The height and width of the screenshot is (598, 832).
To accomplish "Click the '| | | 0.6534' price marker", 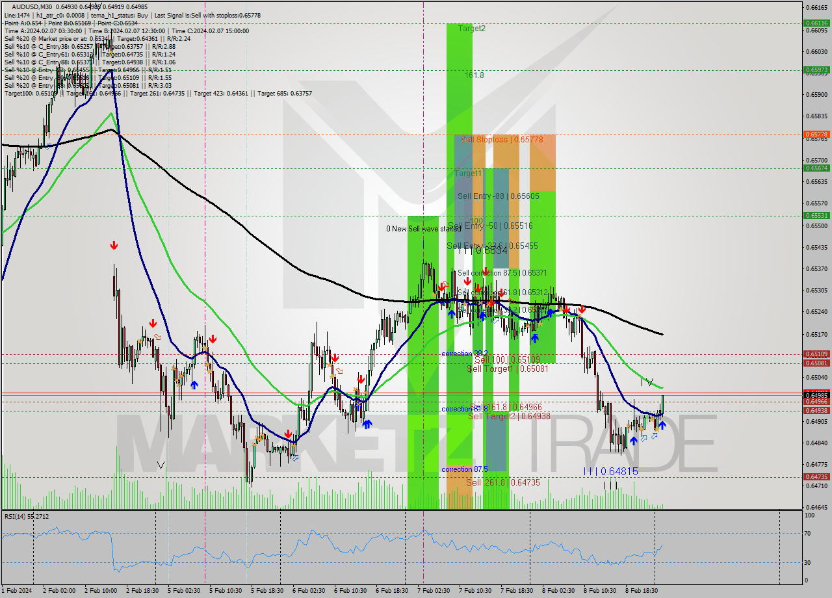I will [x=484, y=250].
